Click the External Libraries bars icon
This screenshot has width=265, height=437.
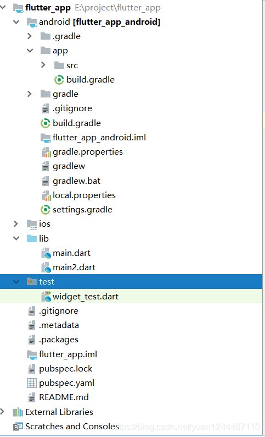[x=18, y=412]
